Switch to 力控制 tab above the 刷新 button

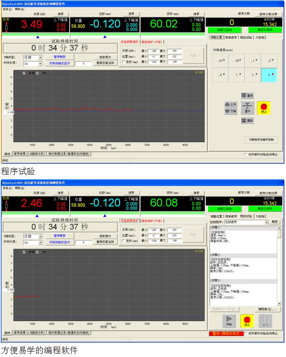pos(260,216)
